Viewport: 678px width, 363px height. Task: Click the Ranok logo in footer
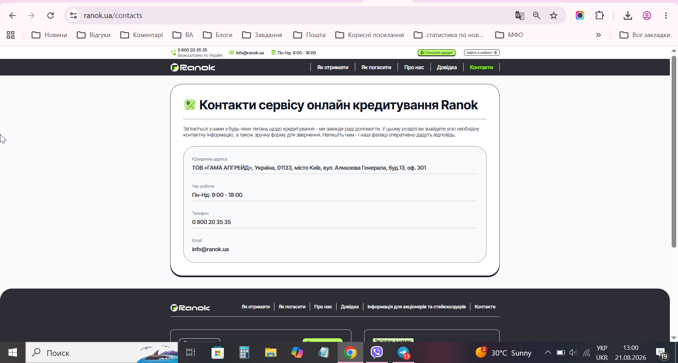190,308
